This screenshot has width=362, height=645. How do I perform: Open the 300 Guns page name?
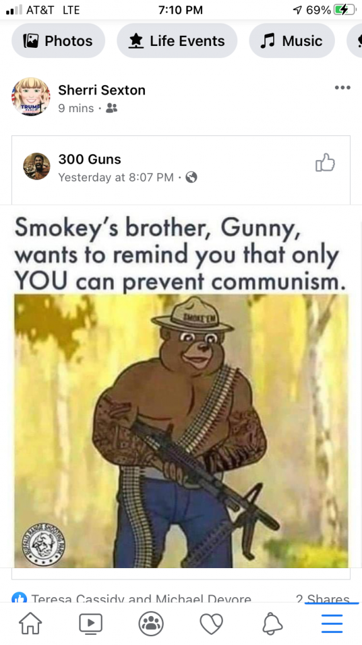click(89, 159)
